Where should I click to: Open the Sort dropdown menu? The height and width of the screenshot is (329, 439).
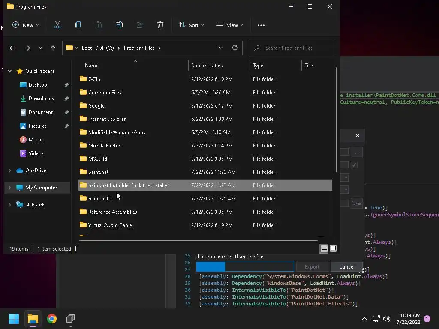point(192,25)
